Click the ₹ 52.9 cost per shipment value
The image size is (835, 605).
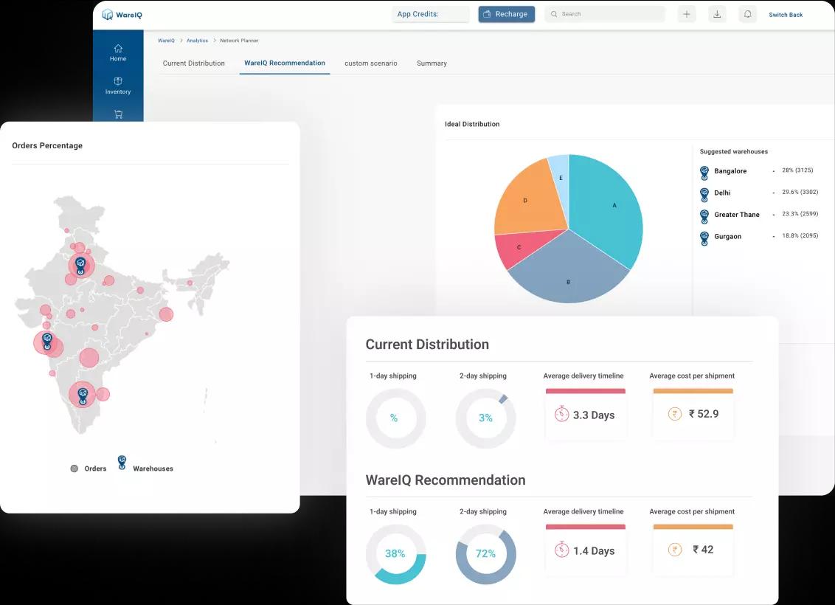[704, 414]
